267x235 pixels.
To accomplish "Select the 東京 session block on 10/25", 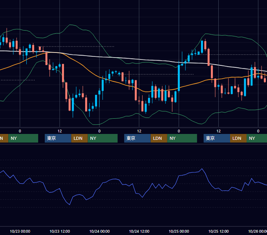I will pos(217,138).
